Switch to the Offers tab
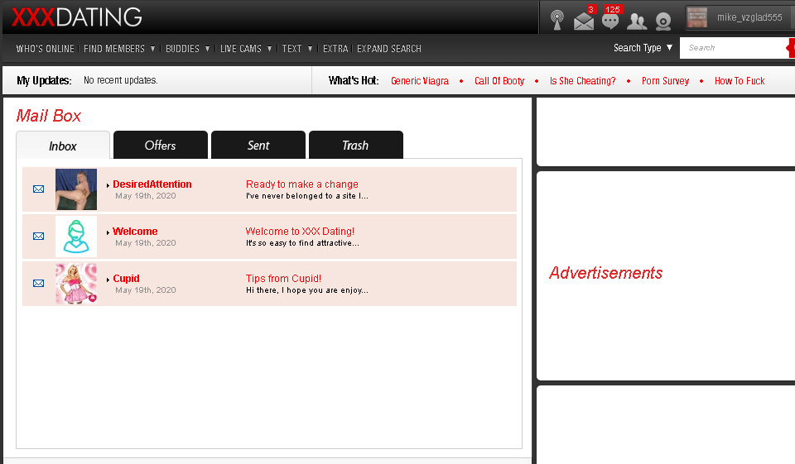Screen dimensions: 795x464 [x=160, y=146]
